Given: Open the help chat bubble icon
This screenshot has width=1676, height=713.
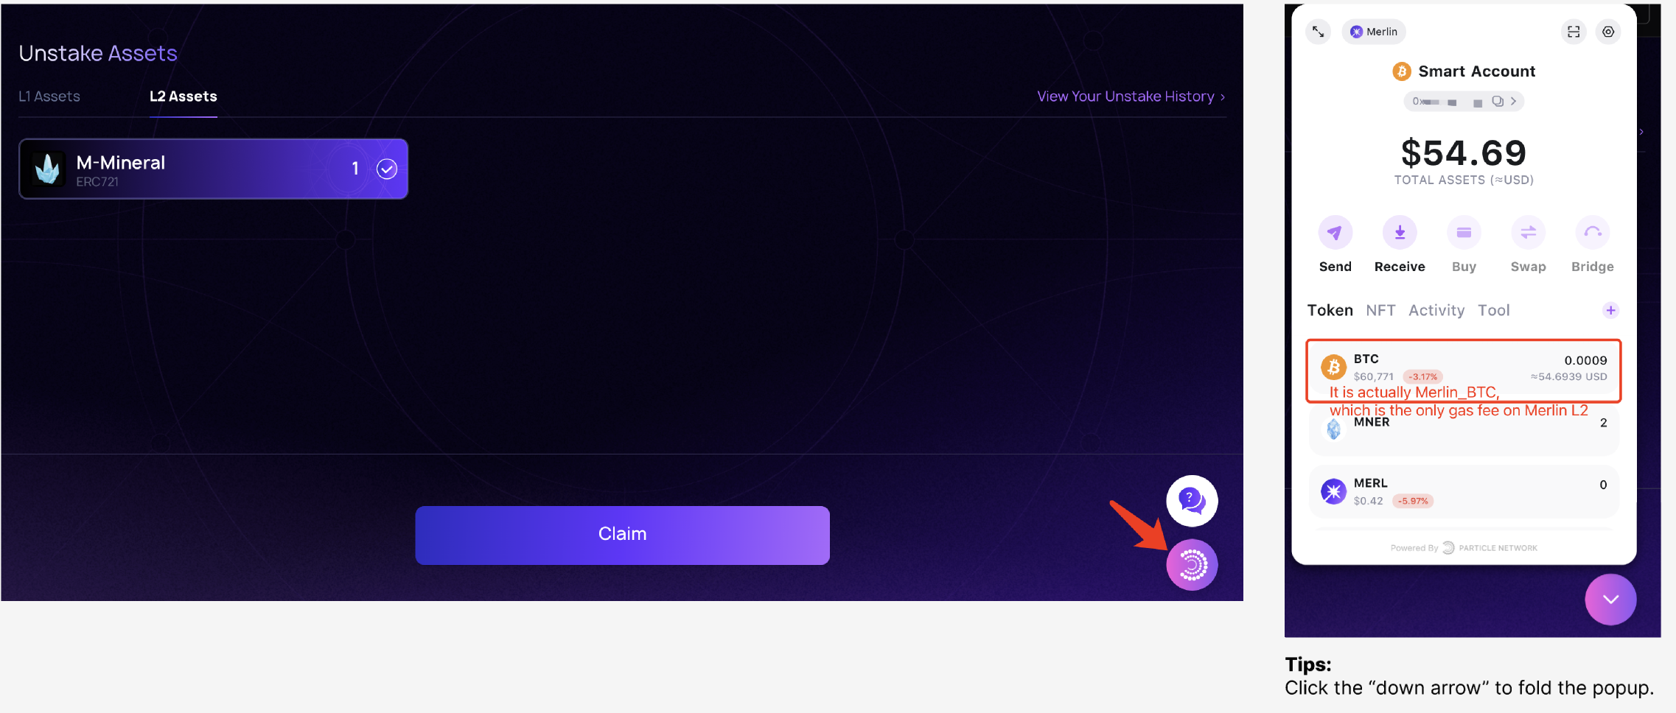Looking at the screenshot, I should 1191,501.
